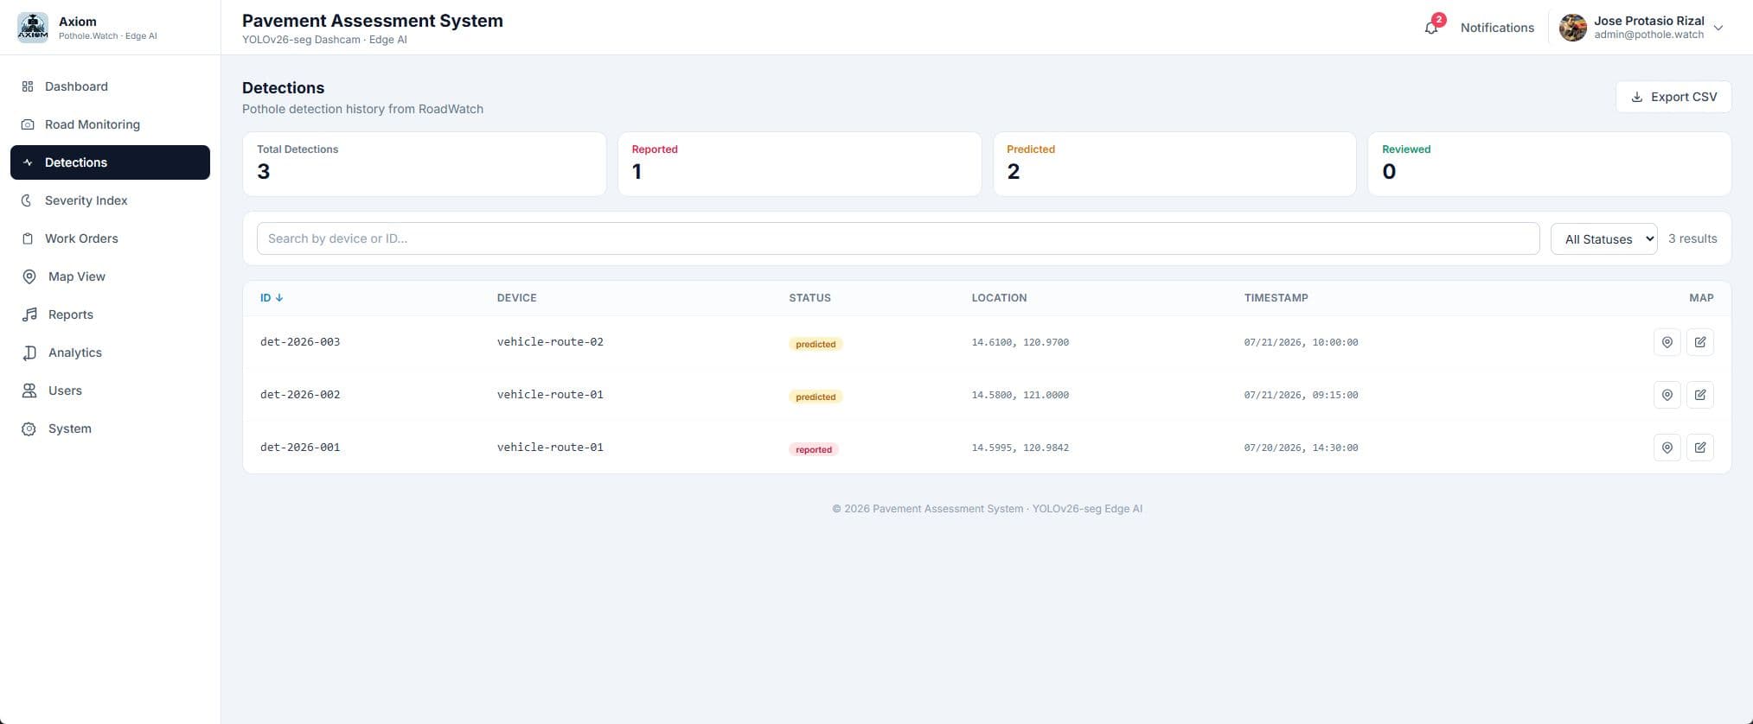Click the det-2026-001 ID cell

(x=300, y=448)
